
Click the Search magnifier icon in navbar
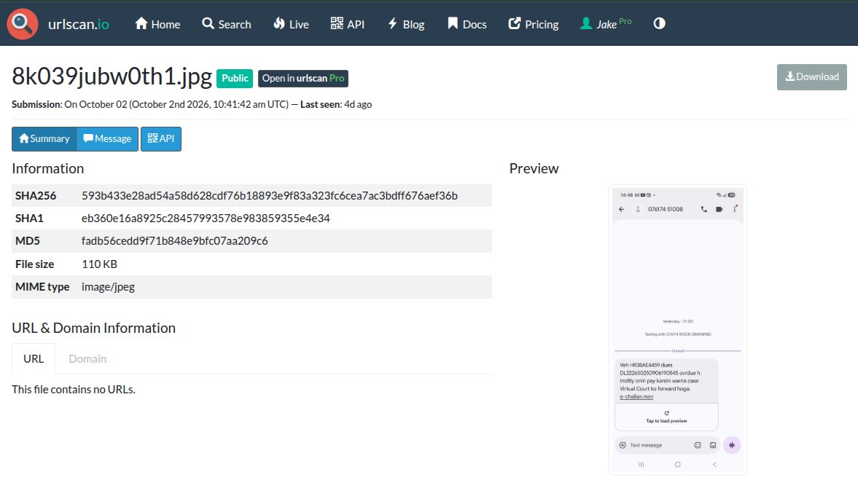point(208,23)
